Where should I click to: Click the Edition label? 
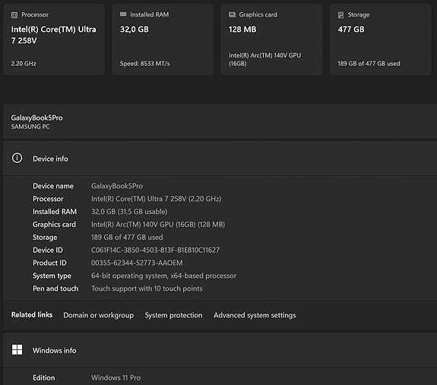(x=44, y=377)
